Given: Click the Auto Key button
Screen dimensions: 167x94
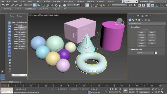Looking at the screenshot, I should click(x=132, y=89).
